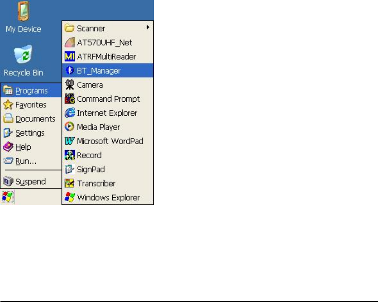
Task: Click the Transcriber icon
Action: click(69, 183)
